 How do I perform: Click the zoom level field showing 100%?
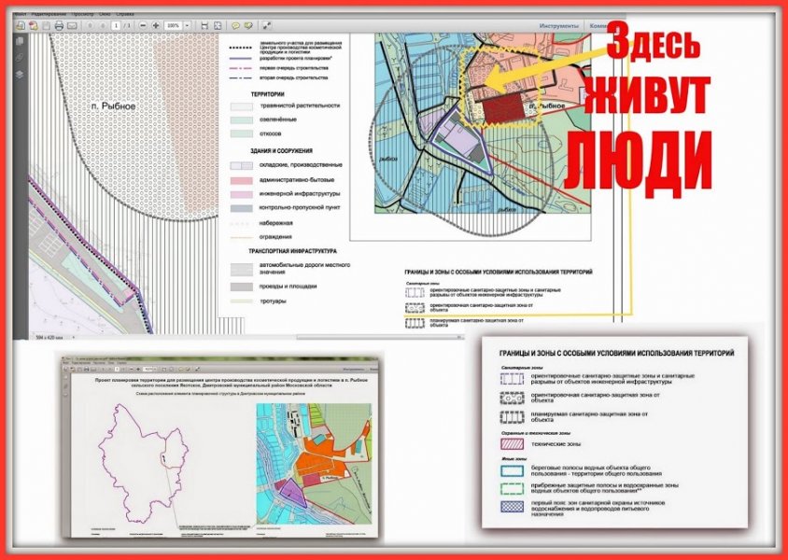173,26
